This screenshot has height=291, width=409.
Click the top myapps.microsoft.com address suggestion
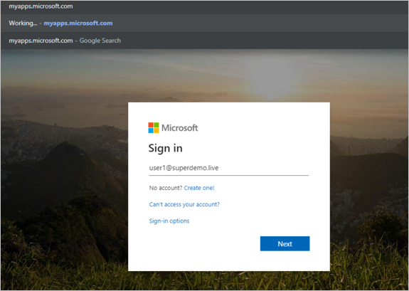tap(205, 6)
